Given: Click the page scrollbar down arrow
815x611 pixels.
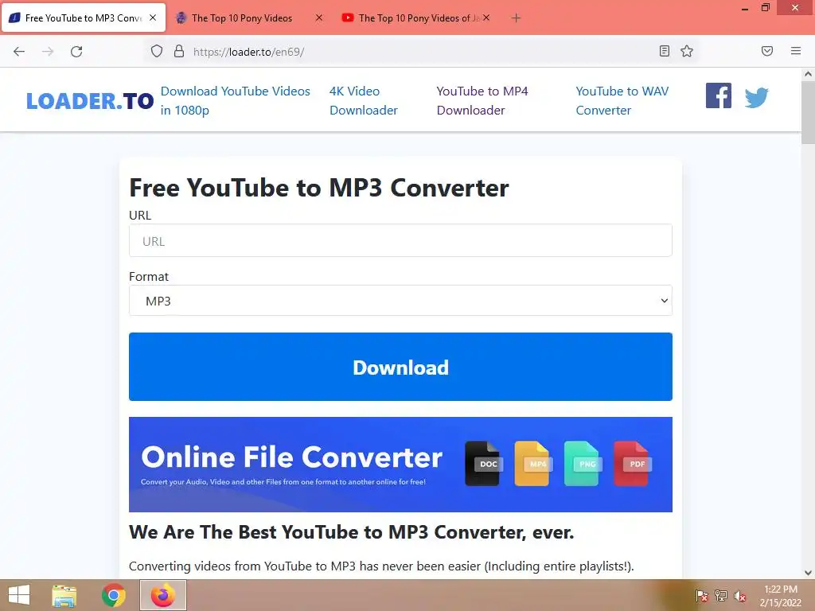Looking at the screenshot, I should (x=809, y=573).
